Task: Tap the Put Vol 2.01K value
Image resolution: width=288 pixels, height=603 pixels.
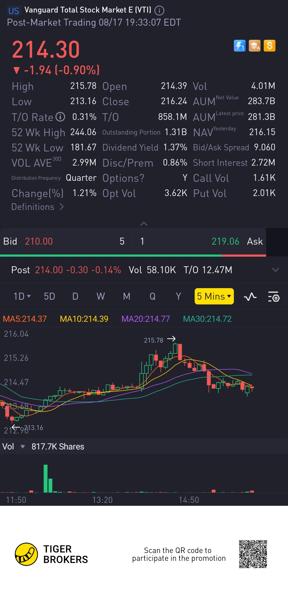Action: coord(264,193)
